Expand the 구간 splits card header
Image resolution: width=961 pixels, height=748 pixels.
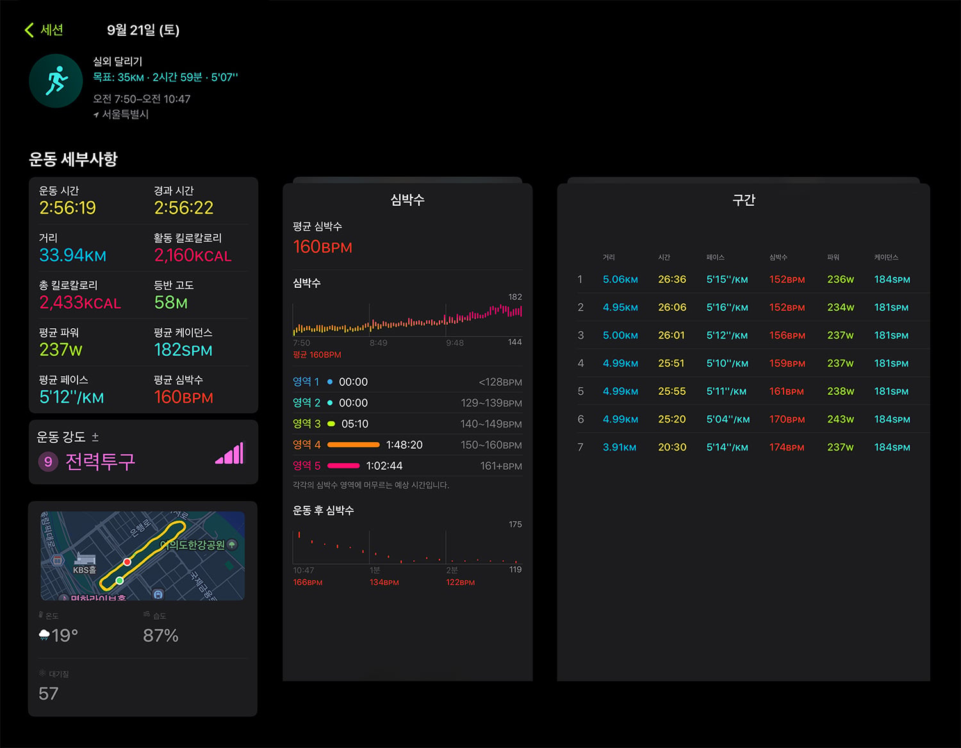point(744,200)
